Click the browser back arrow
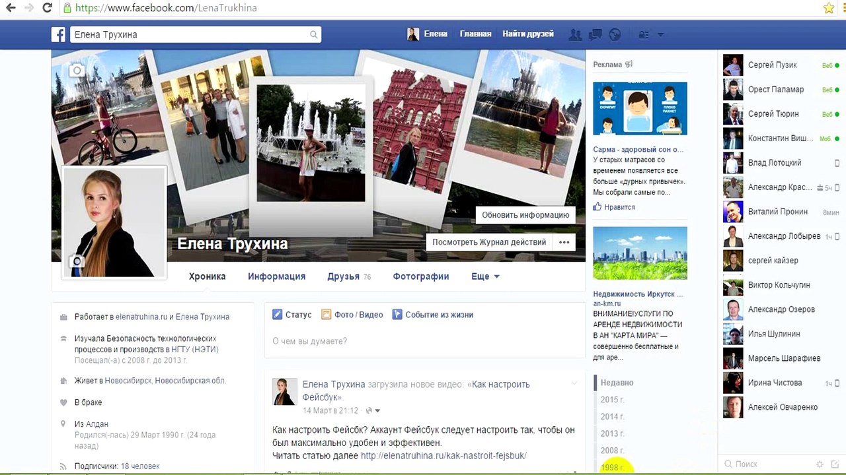The height and width of the screenshot is (475, 846). tap(11, 8)
